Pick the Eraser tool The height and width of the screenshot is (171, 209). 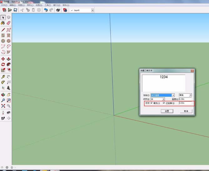(8, 23)
